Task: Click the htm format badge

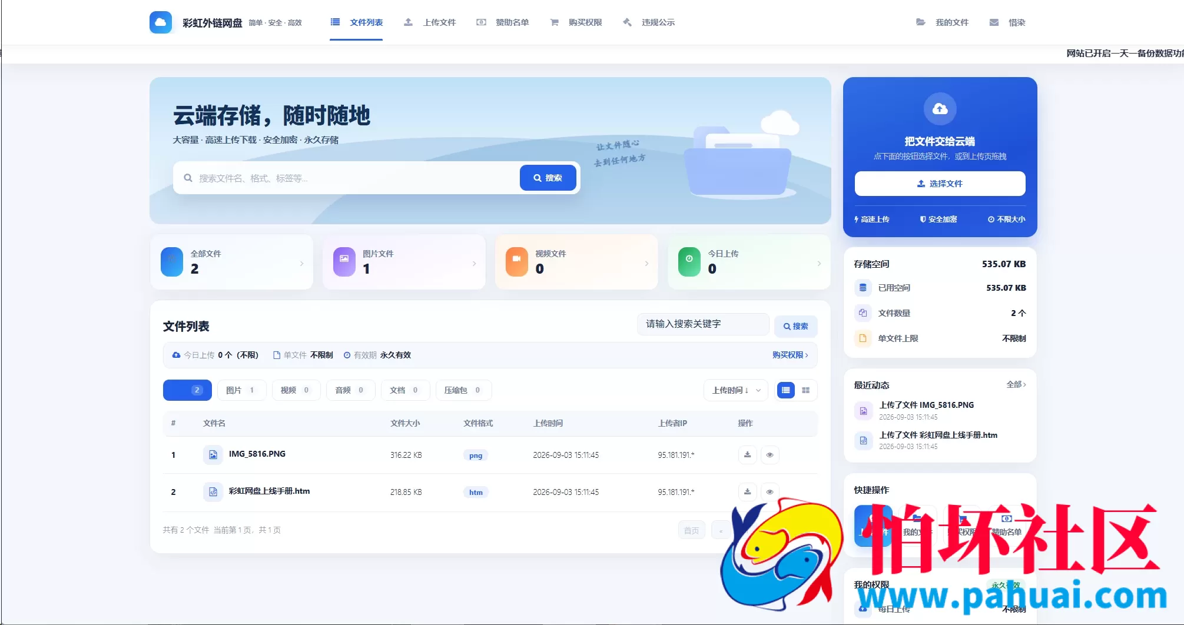Action: (476, 493)
